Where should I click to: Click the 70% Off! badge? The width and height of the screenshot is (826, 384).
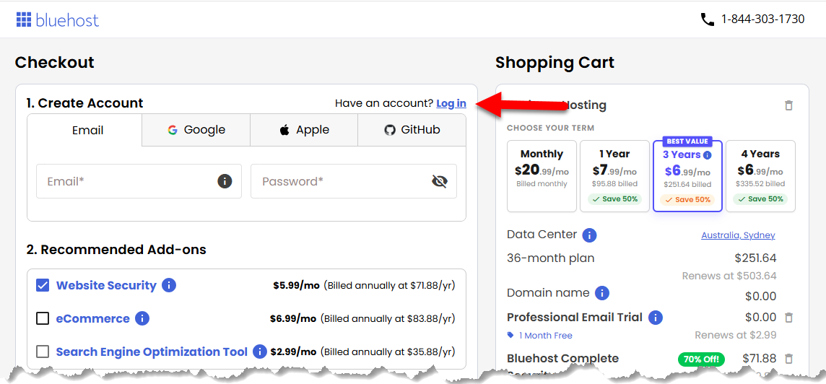[701, 359]
